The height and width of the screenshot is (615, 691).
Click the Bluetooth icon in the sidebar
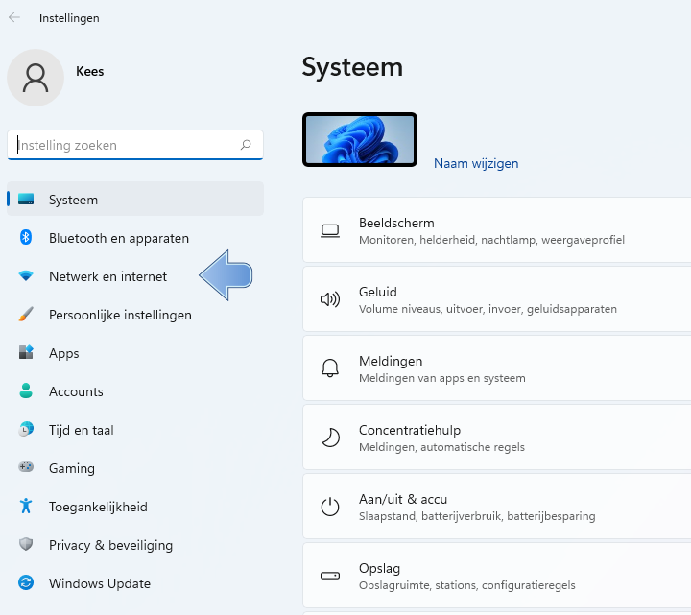click(26, 237)
